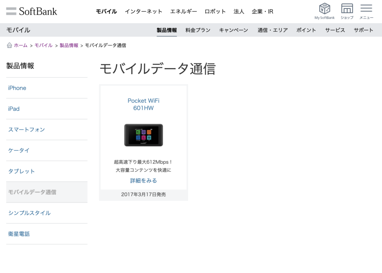Click the Pocket WiFi 601HW title link
The image size is (382, 273).
pos(144,104)
